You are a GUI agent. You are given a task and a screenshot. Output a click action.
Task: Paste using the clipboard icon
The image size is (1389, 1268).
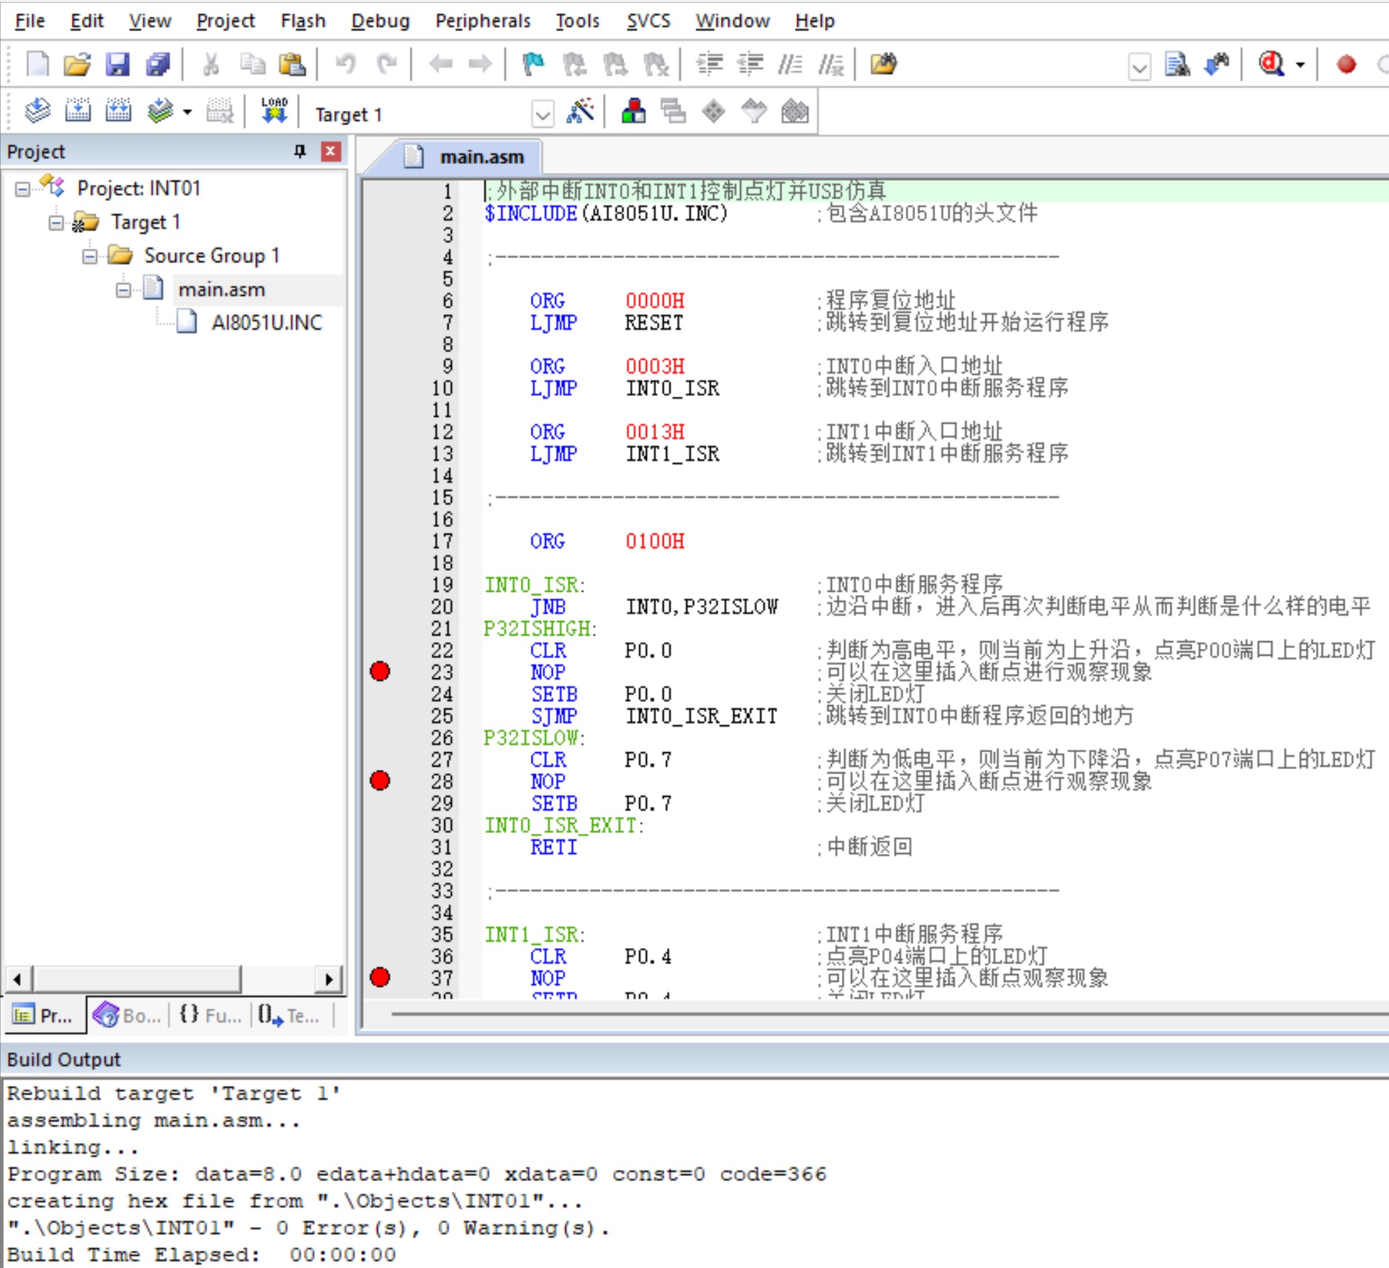292,64
